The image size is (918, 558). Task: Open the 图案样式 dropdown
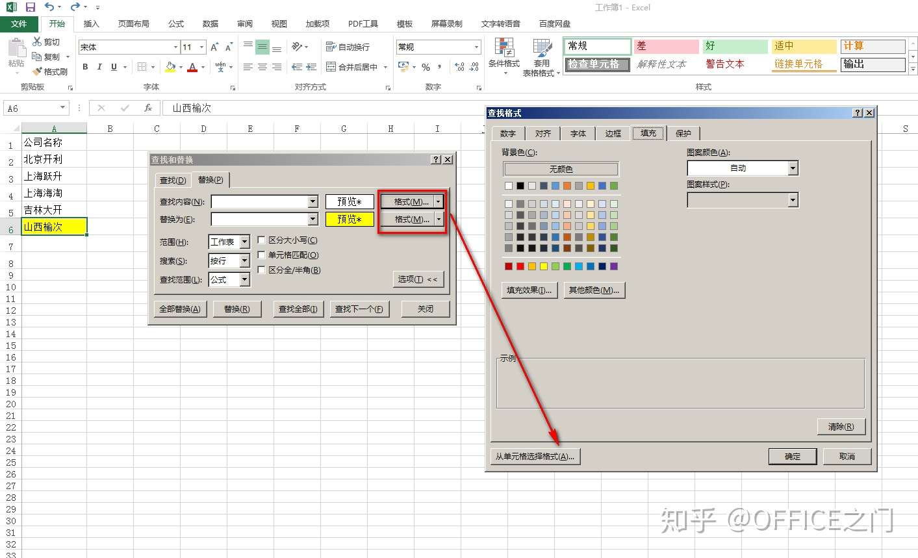[793, 200]
